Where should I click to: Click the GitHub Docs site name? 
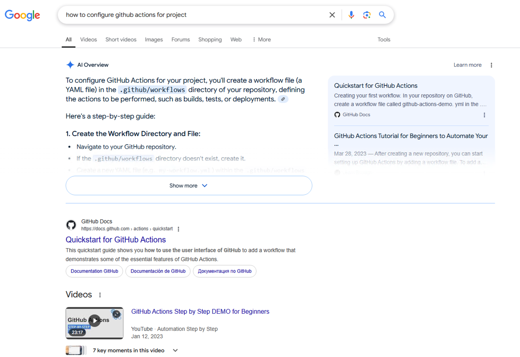[97, 221]
